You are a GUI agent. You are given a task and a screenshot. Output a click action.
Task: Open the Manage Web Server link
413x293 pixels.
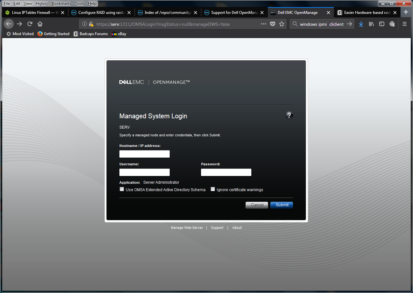(187, 228)
